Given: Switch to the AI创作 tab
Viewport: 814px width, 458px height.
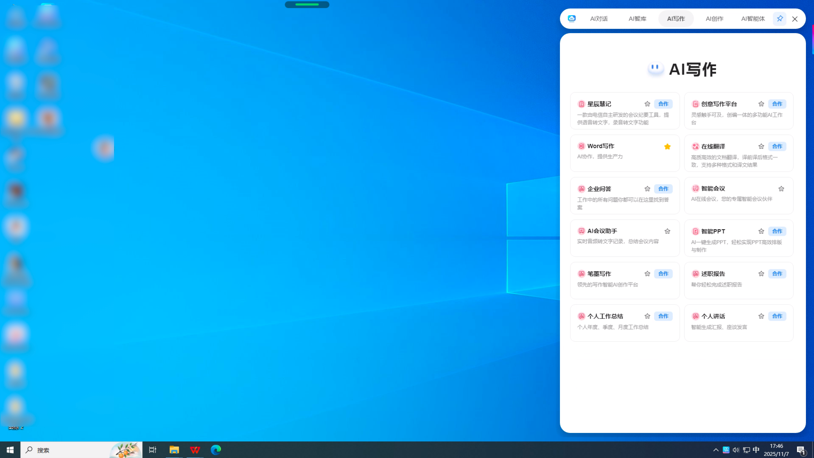Looking at the screenshot, I should pyautogui.click(x=714, y=19).
